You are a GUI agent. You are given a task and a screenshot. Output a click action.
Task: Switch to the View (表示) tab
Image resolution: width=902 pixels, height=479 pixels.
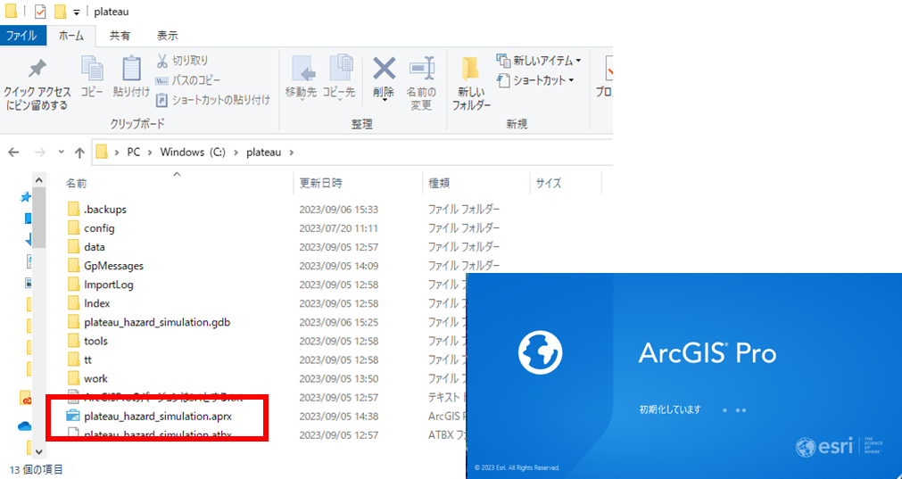168,35
